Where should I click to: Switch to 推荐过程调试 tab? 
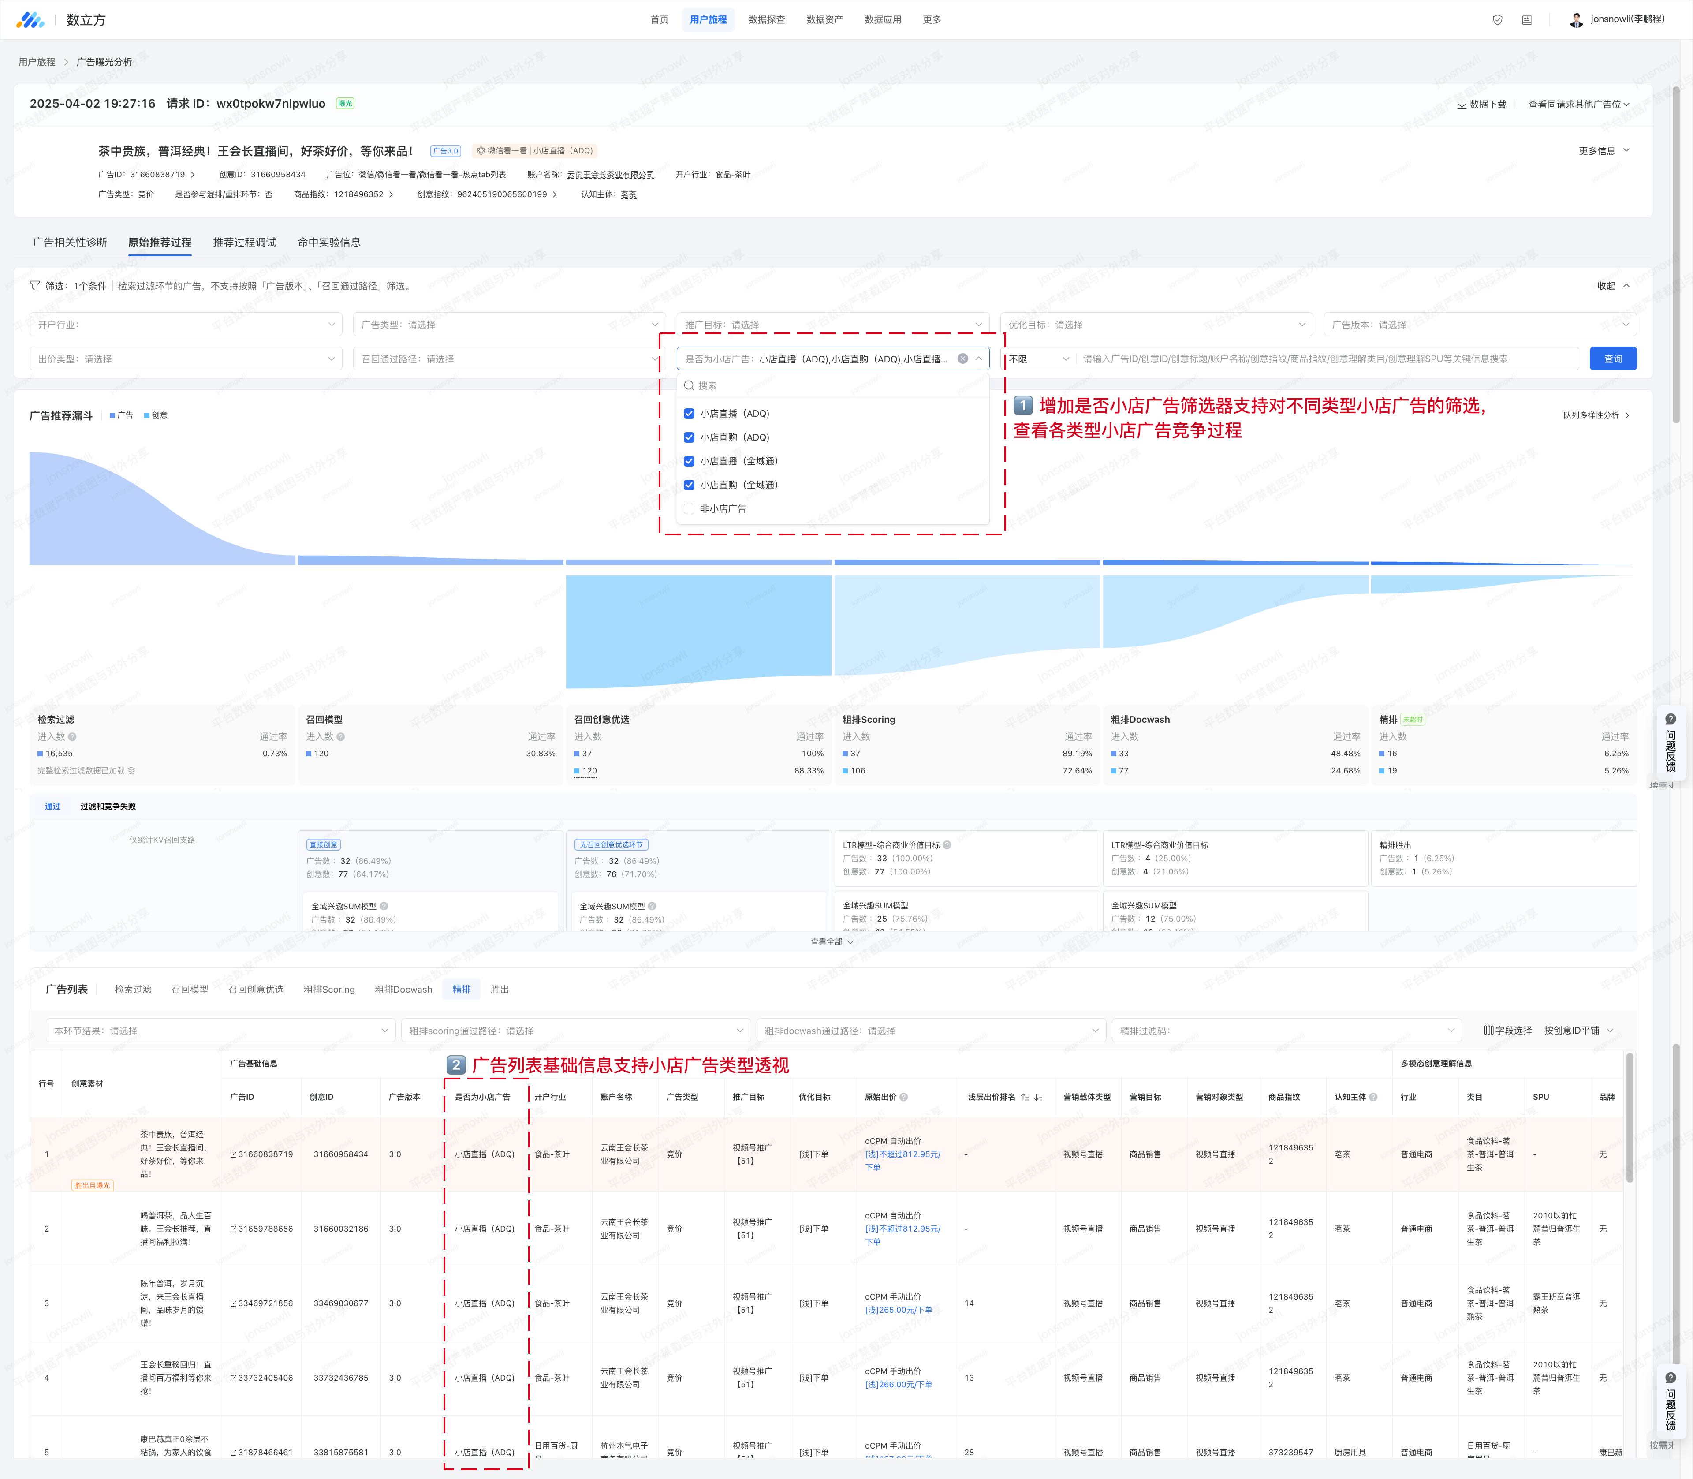[x=244, y=243]
